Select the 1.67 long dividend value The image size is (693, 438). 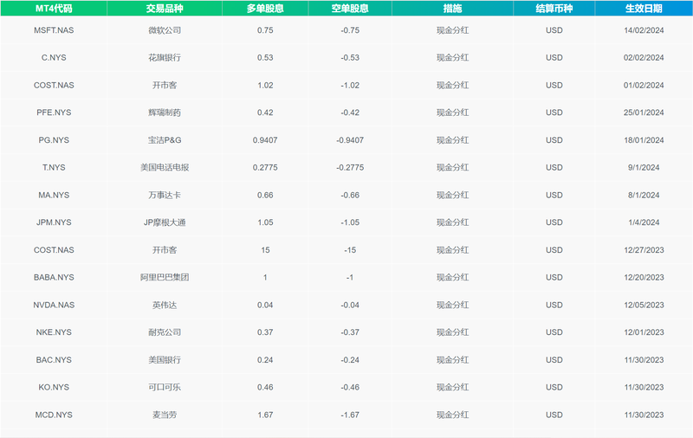(x=265, y=415)
